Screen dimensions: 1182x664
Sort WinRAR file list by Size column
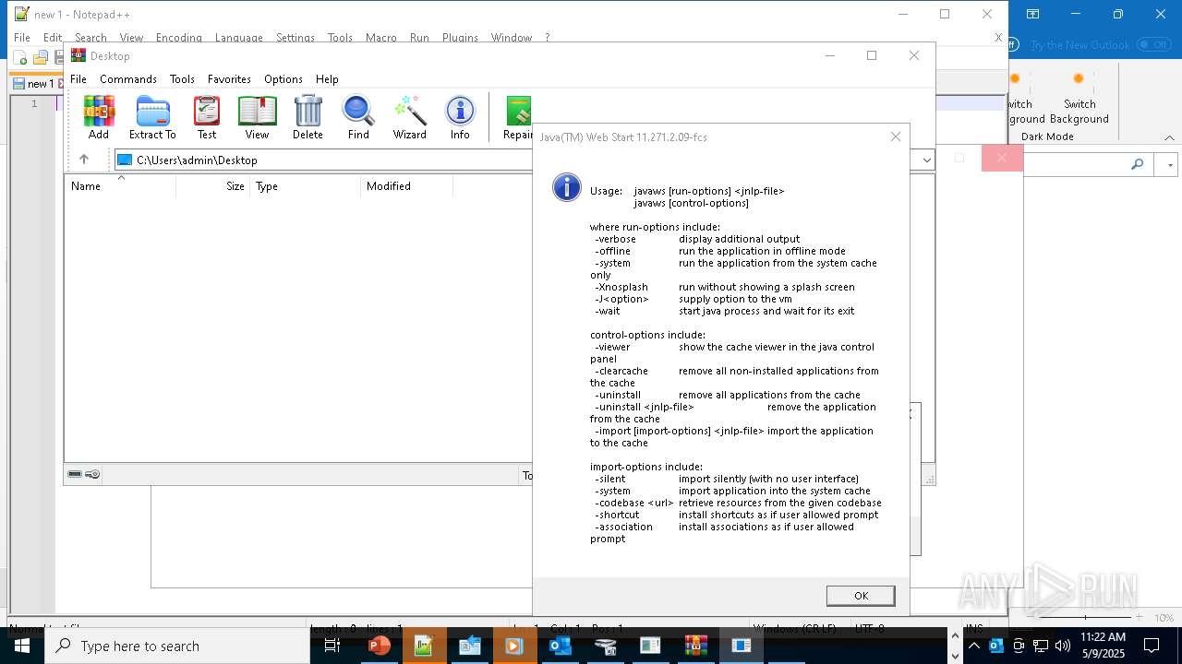click(213, 186)
